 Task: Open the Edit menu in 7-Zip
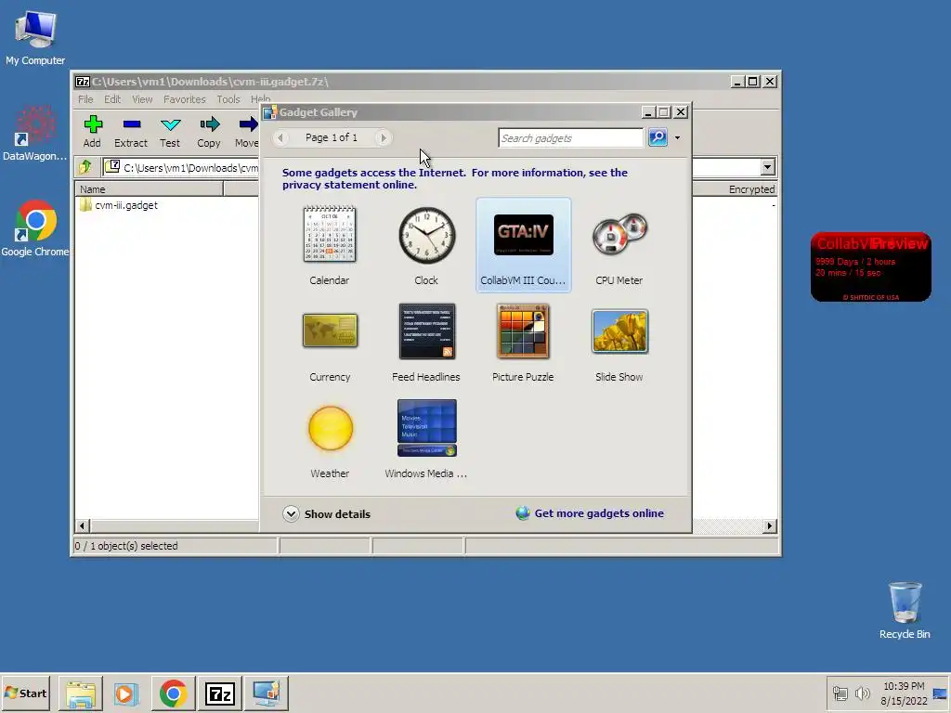112,98
